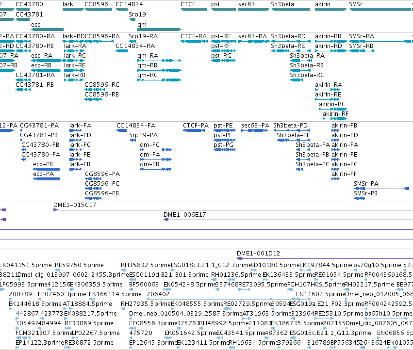Select transcript CG43781-RB
Image resolution: width=413 pixels, height=350 pixels.
coord(35,85)
